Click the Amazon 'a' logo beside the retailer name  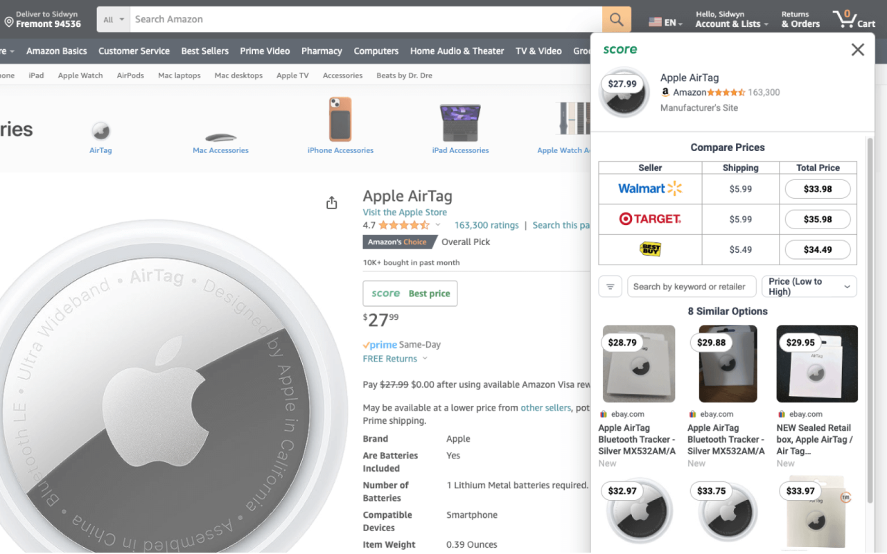coord(665,92)
